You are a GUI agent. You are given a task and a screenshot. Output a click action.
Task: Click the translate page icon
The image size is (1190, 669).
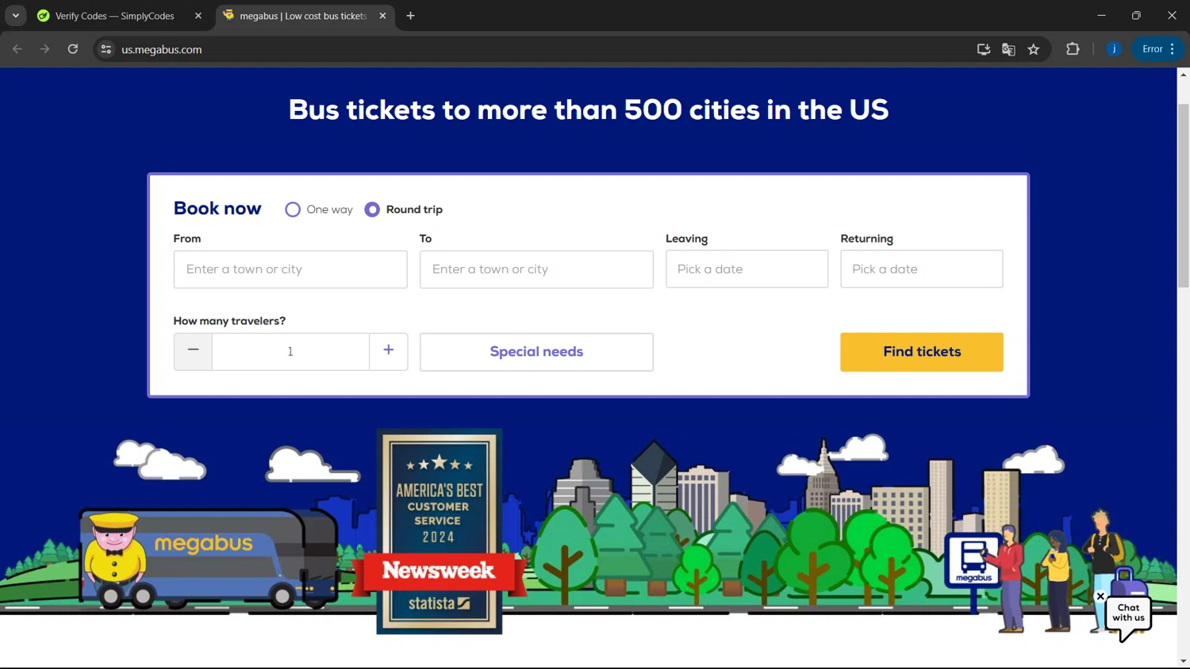point(1008,49)
